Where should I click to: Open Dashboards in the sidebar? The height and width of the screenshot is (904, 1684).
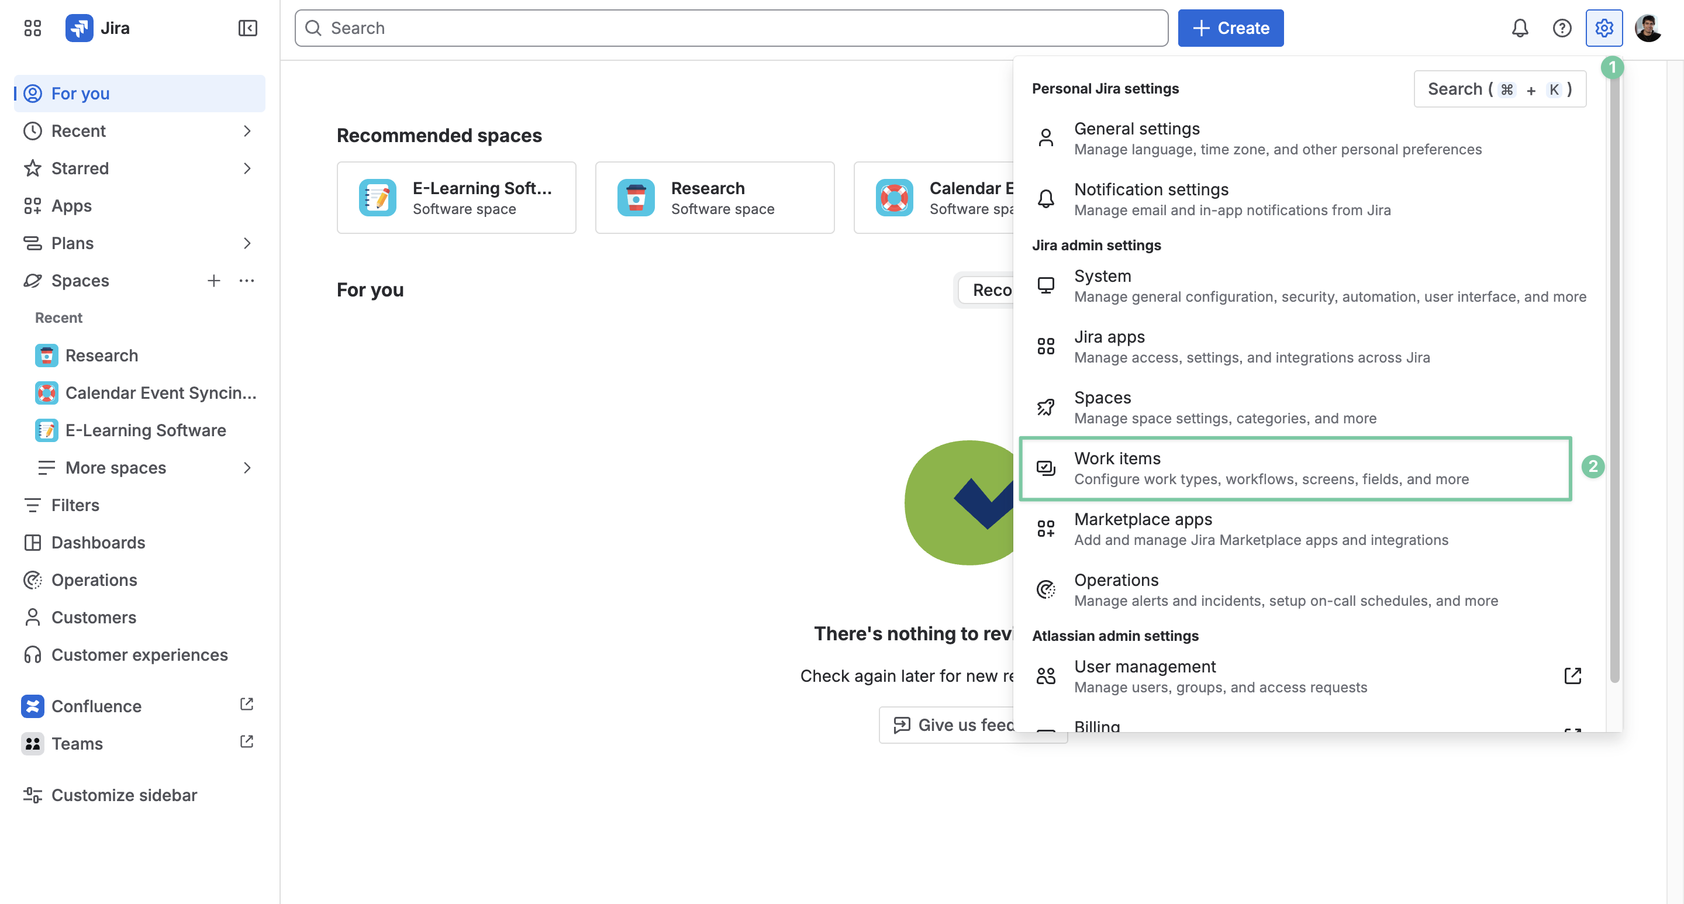140,543
